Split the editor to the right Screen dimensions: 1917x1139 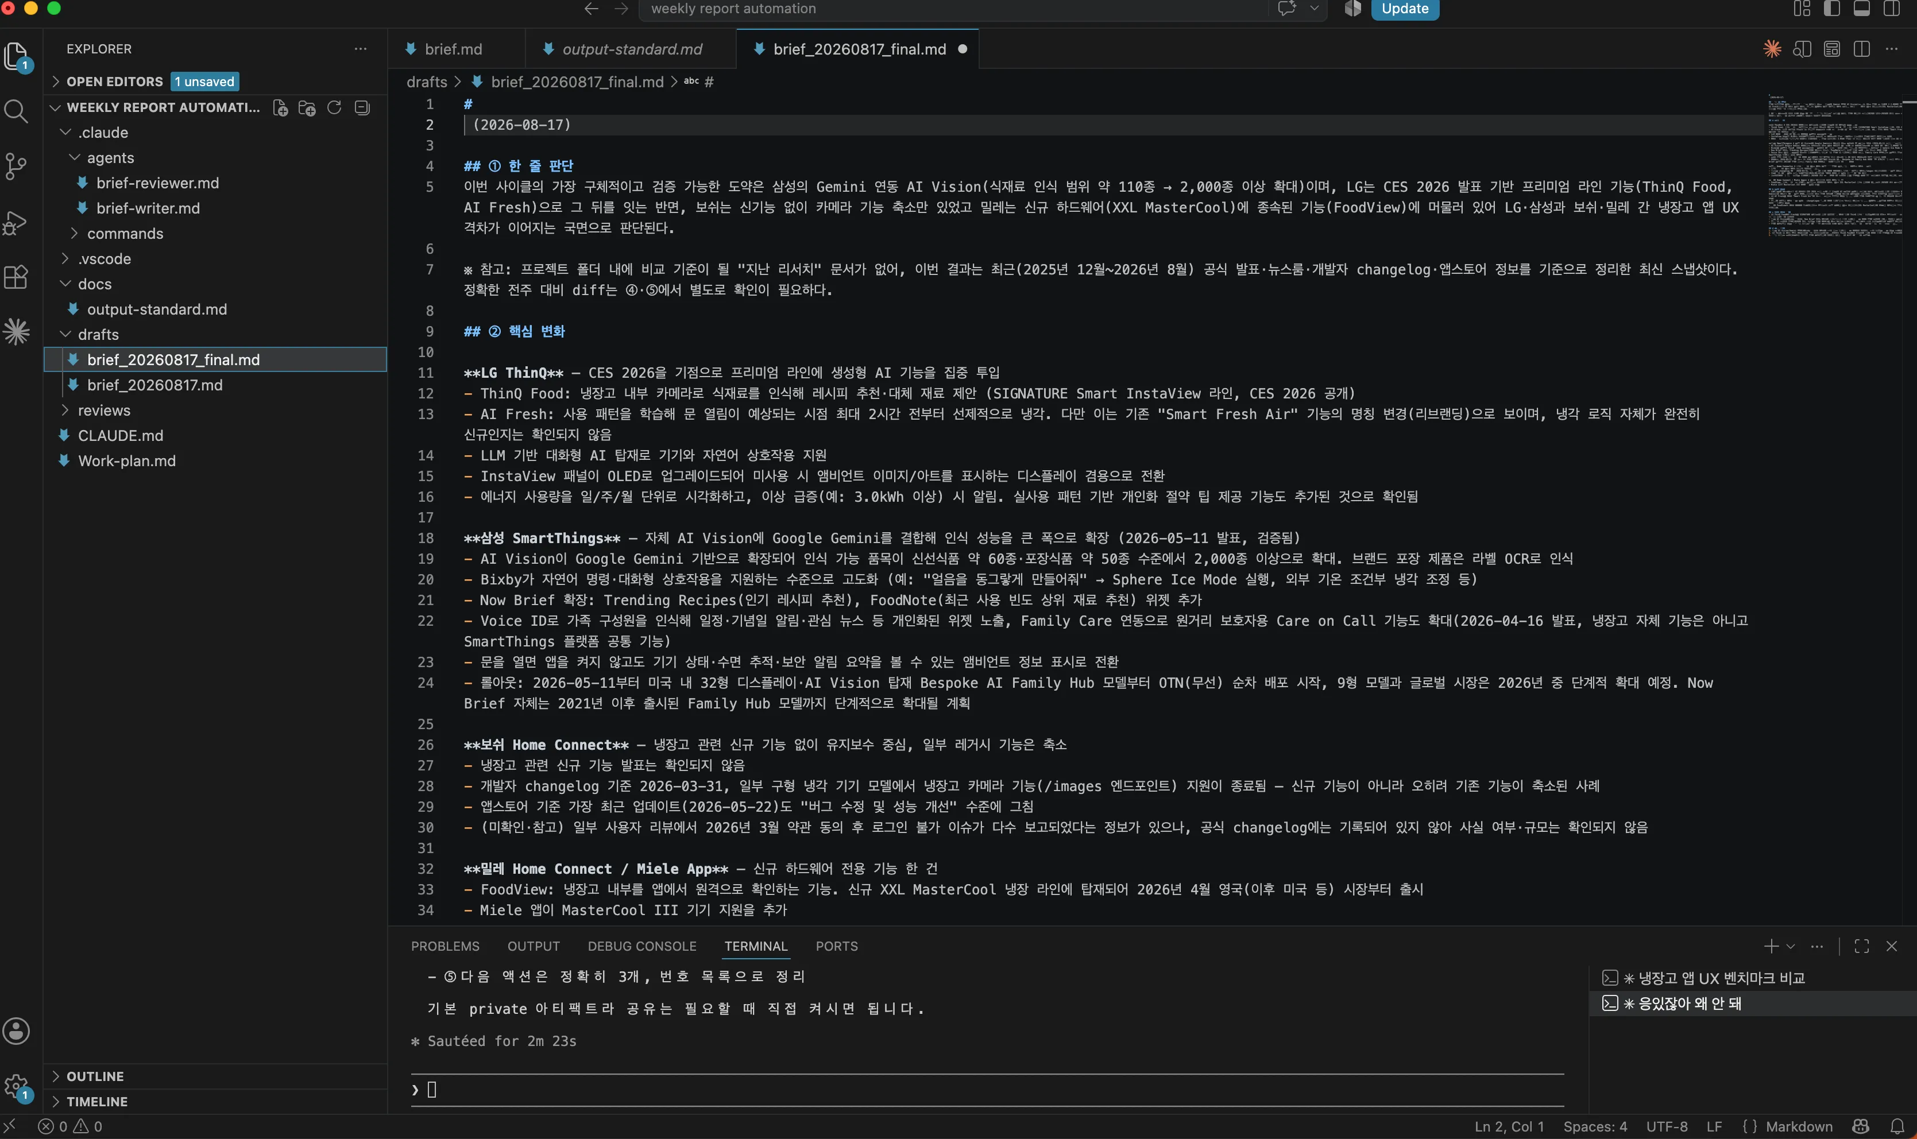click(x=1862, y=49)
